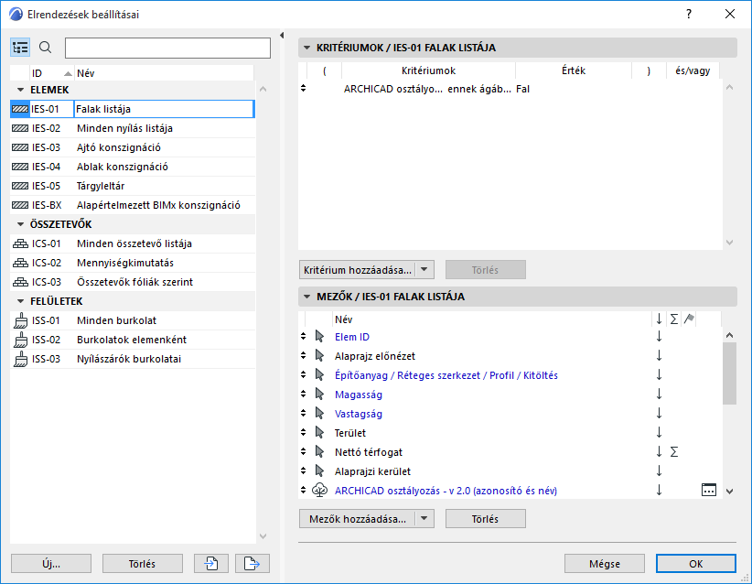Click the sort arrow for Vastagság field
The image size is (752, 584).
point(659,413)
